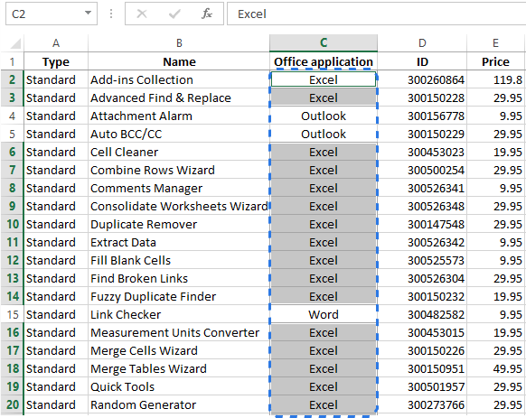Click the Office application header cell
Viewport: 526px width, 418px height.
tap(324, 61)
